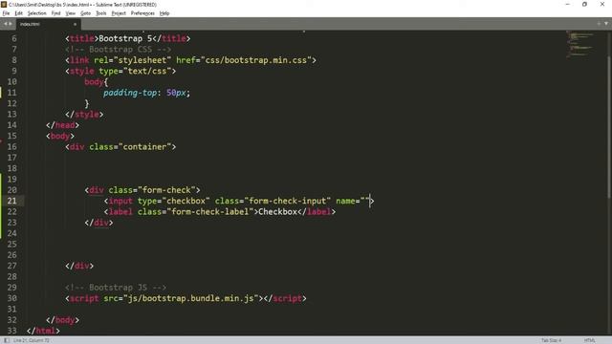This screenshot has width=612, height=344.
Task: Toggle the side bar icon in status bar
Action: pos(7,340)
